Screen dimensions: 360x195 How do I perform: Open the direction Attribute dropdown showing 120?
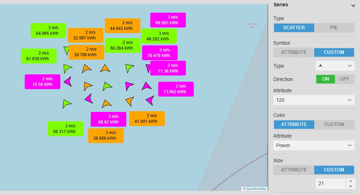pyautogui.click(x=314, y=100)
